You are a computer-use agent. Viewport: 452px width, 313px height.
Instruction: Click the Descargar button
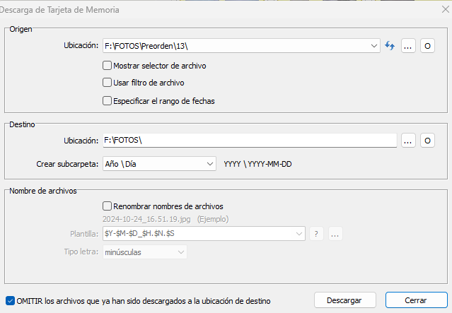tap(344, 300)
